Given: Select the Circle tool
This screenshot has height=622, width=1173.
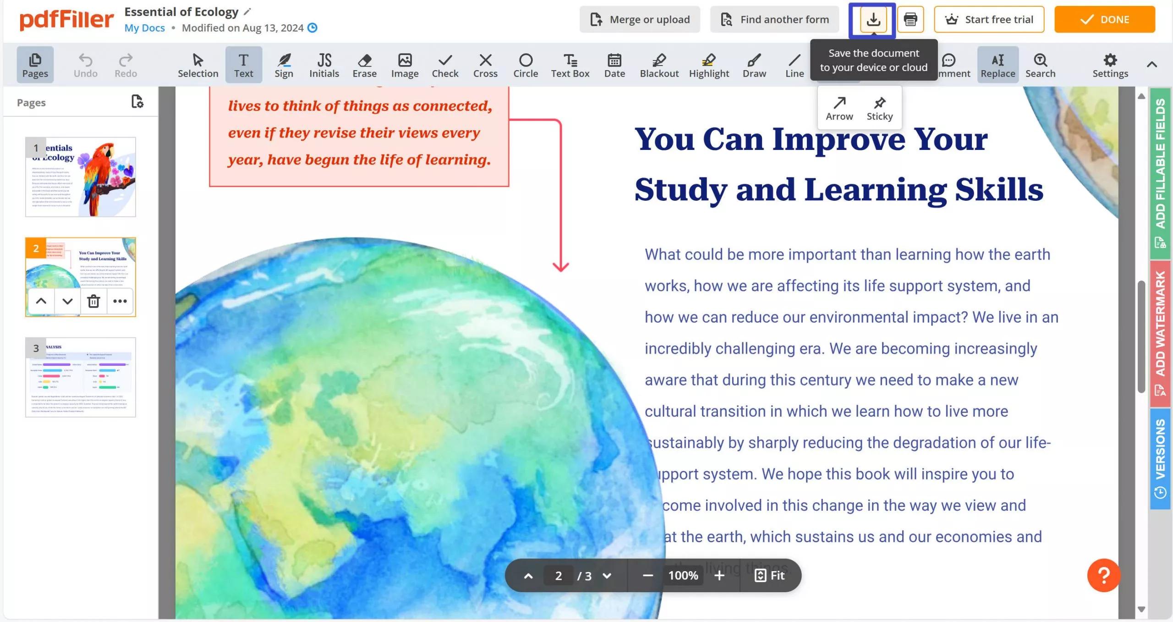Looking at the screenshot, I should [525, 65].
